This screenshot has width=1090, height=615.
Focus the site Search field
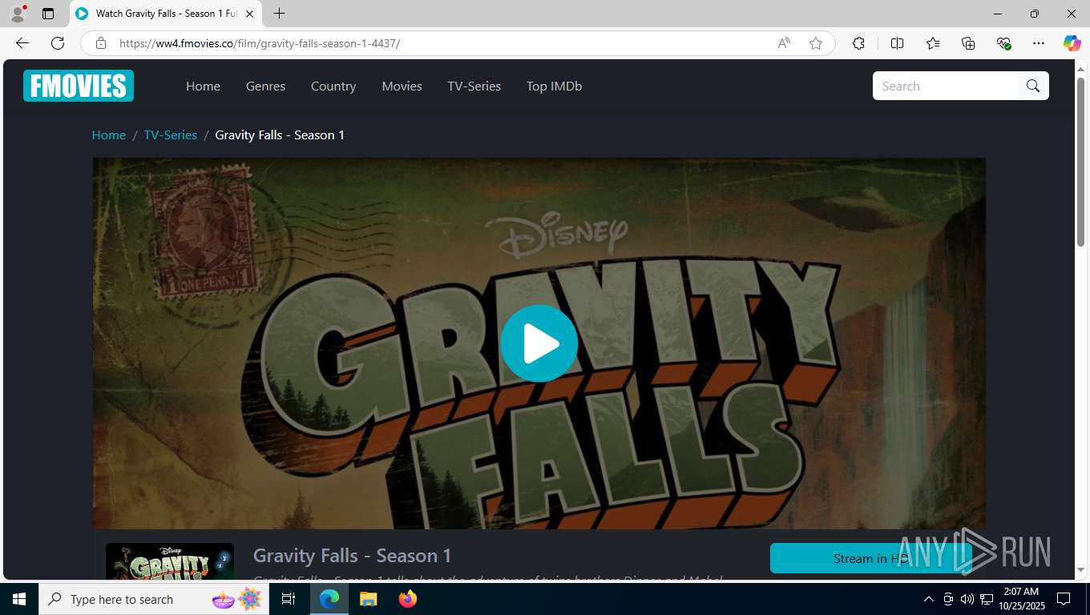pos(945,86)
